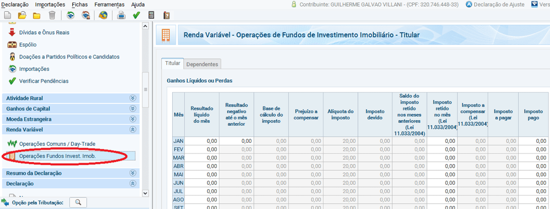Click the JUN month row label
550x209 pixels.
(179, 183)
